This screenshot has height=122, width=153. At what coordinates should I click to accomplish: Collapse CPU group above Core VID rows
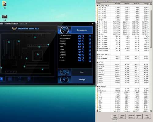[97, 6]
